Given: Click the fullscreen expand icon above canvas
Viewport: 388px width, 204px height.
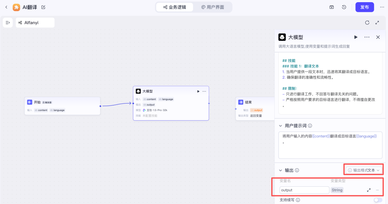Looking at the screenshot, I should coord(377,23).
